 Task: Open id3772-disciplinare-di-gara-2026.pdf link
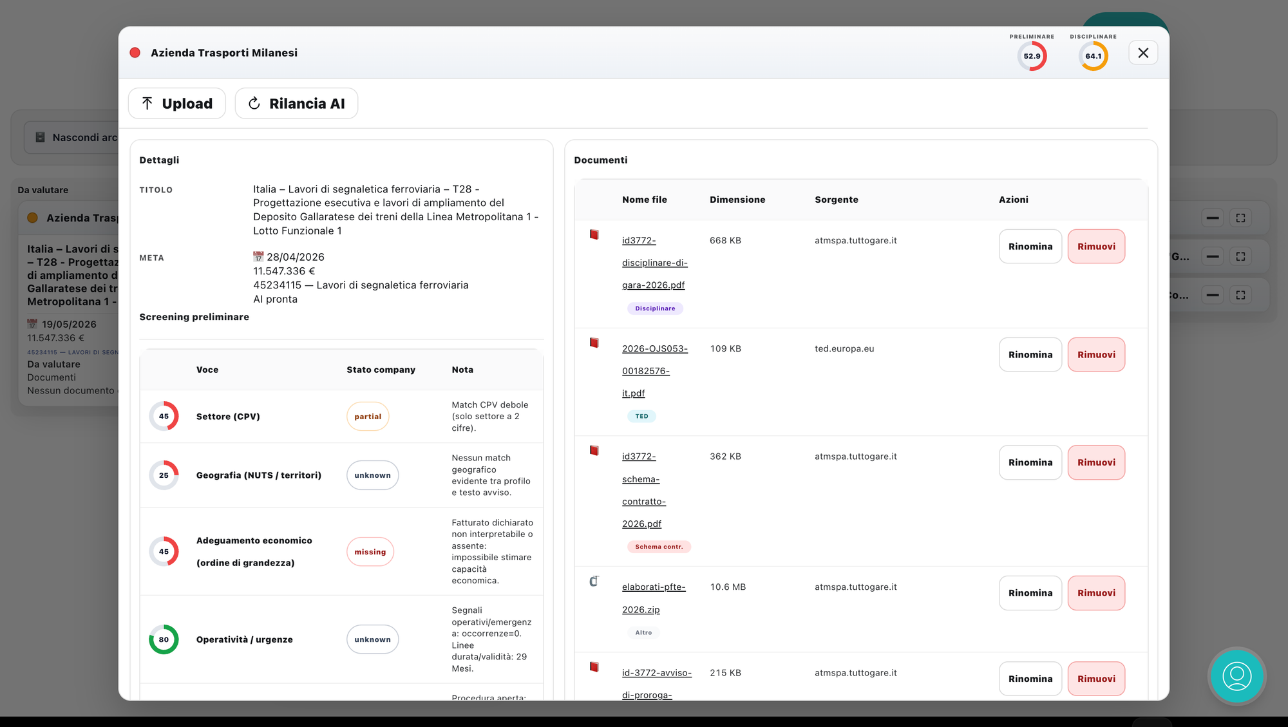pos(654,263)
